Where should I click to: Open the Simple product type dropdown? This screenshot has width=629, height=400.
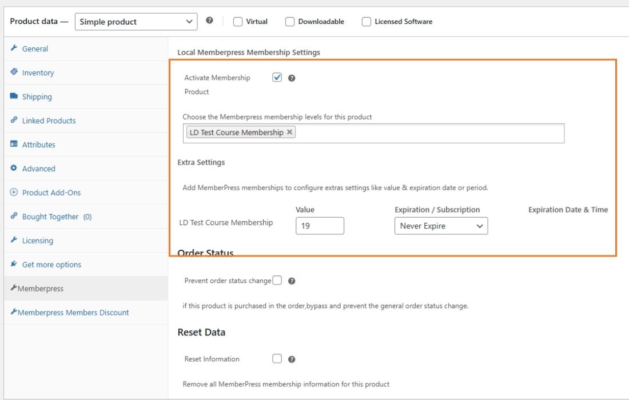coord(136,22)
